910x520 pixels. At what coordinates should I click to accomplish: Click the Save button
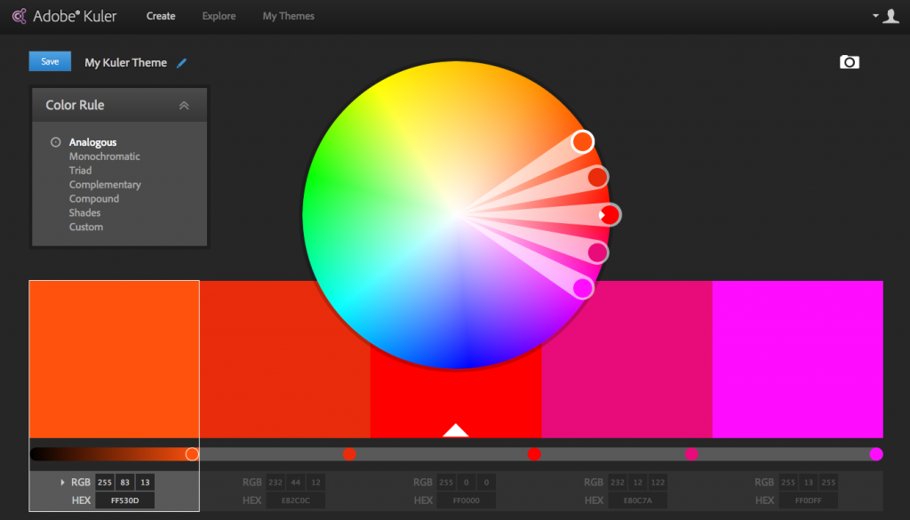click(50, 61)
